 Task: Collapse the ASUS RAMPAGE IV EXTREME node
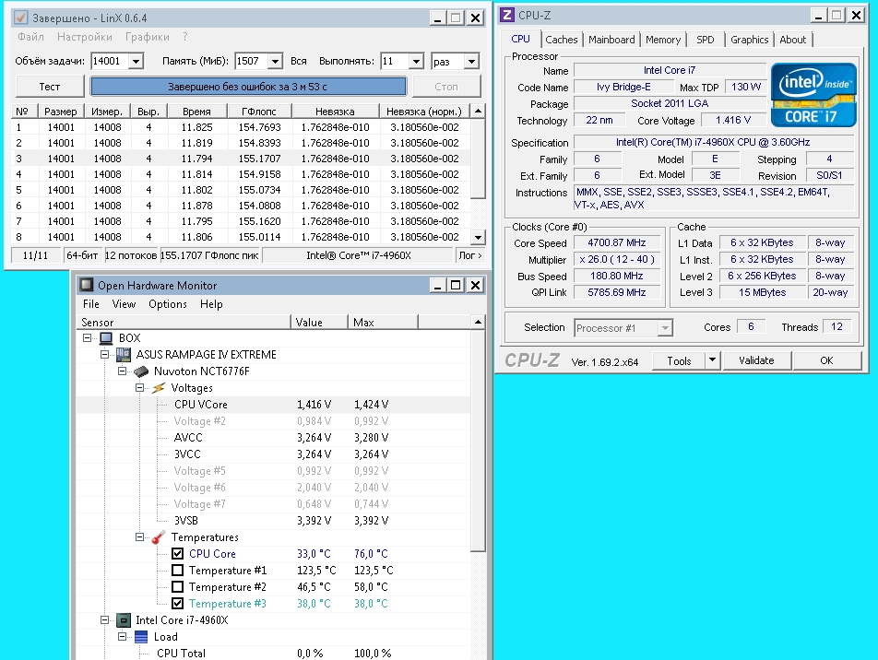point(105,354)
